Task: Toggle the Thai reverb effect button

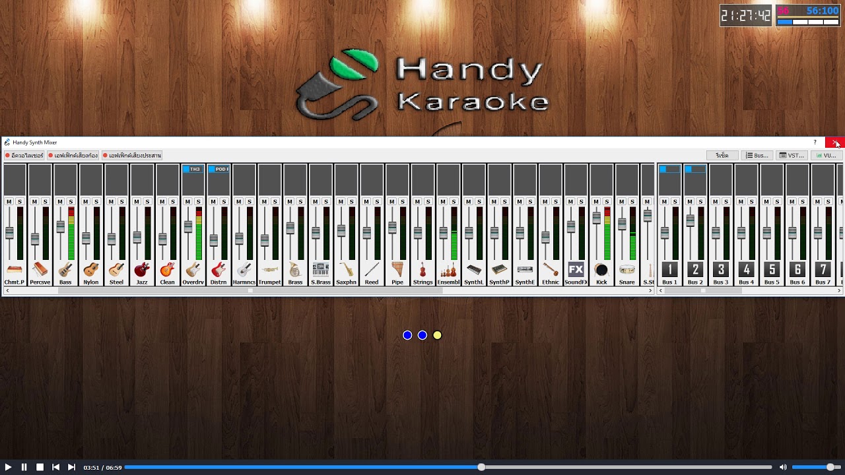Action: pyautogui.click(x=73, y=156)
